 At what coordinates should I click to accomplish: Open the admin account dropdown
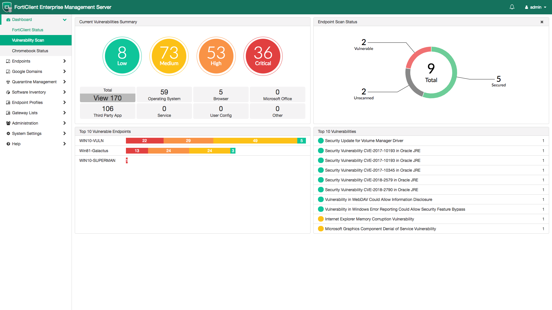[535, 7]
